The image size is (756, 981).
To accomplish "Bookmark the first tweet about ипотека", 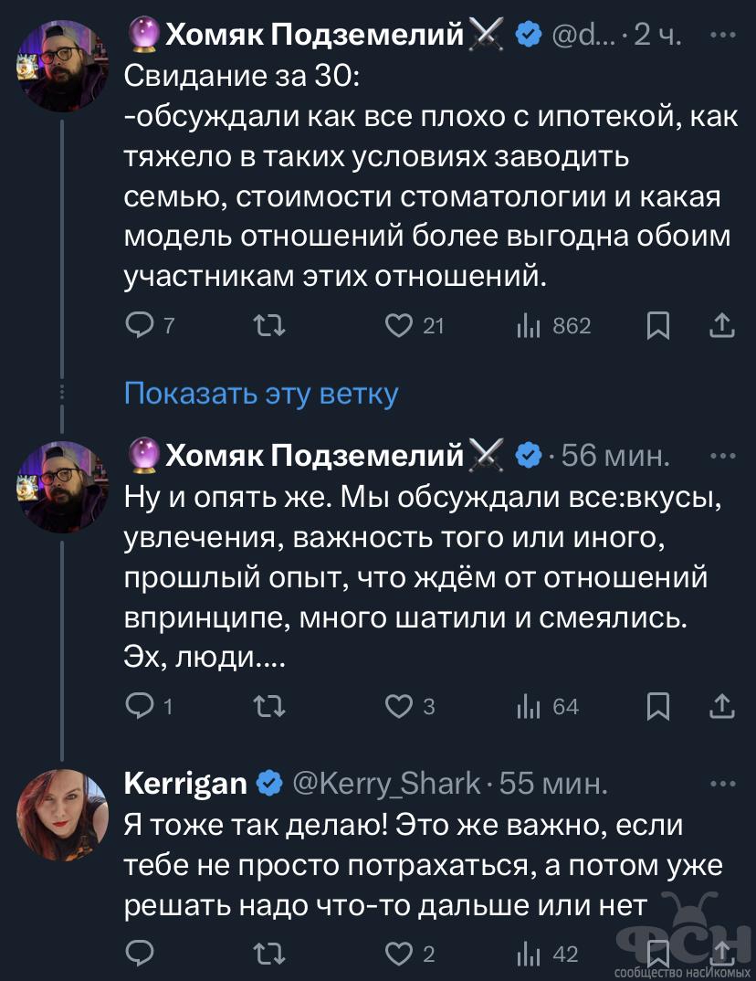I will tap(657, 326).
